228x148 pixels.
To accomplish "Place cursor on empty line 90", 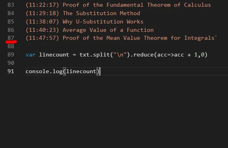I will pyautogui.click(x=126, y=63).
